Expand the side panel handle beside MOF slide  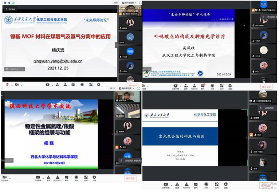(x=116, y=45)
